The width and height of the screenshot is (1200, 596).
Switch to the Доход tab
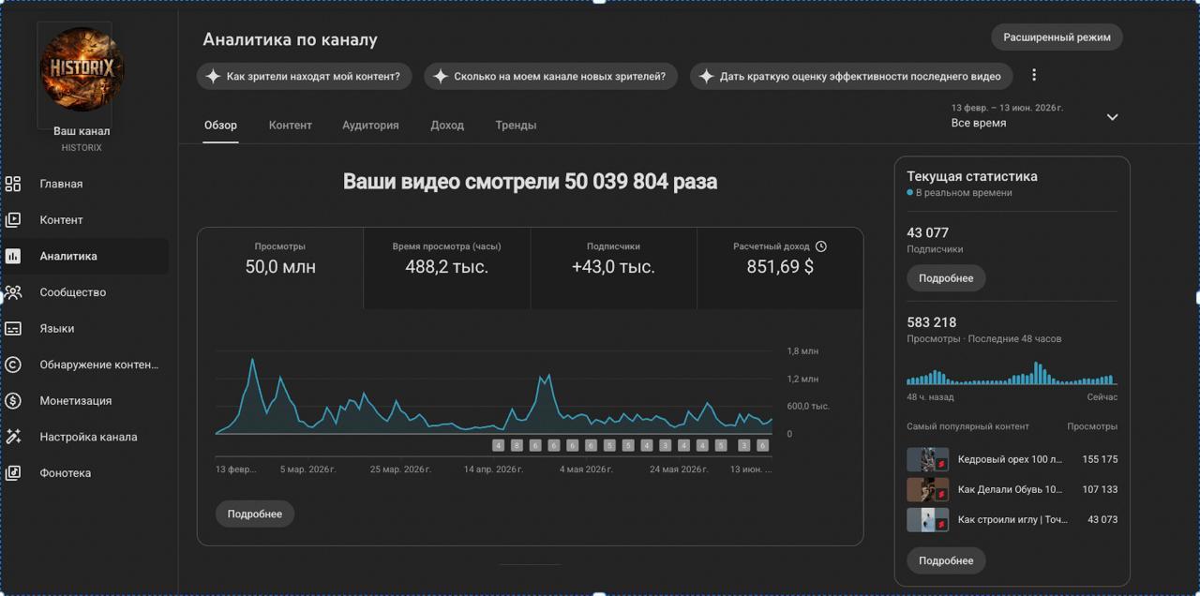(x=447, y=125)
